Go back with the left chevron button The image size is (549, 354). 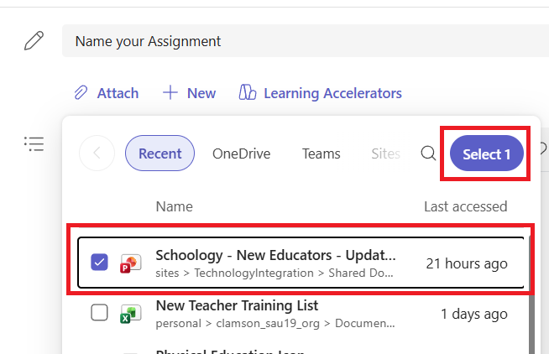(97, 154)
